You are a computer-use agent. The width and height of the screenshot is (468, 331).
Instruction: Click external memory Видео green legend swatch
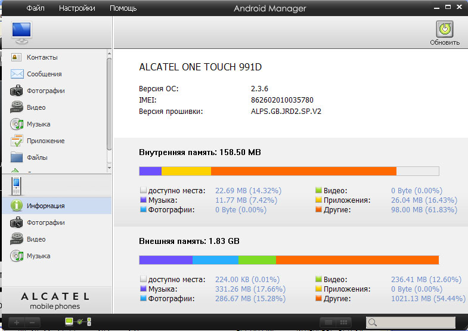[x=318, y=279]
